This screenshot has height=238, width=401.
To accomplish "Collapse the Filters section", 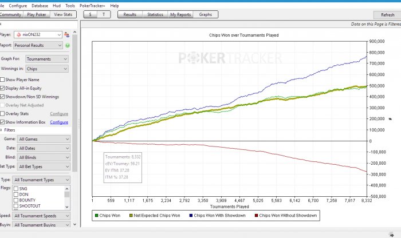I will (x=1, y=130).
